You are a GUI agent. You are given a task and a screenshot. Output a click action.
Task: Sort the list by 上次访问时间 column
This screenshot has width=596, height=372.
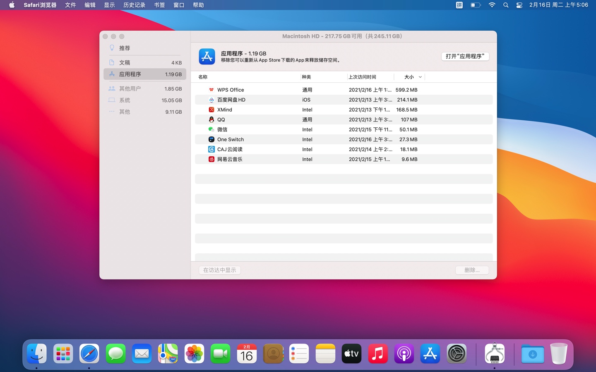point(362,77)
